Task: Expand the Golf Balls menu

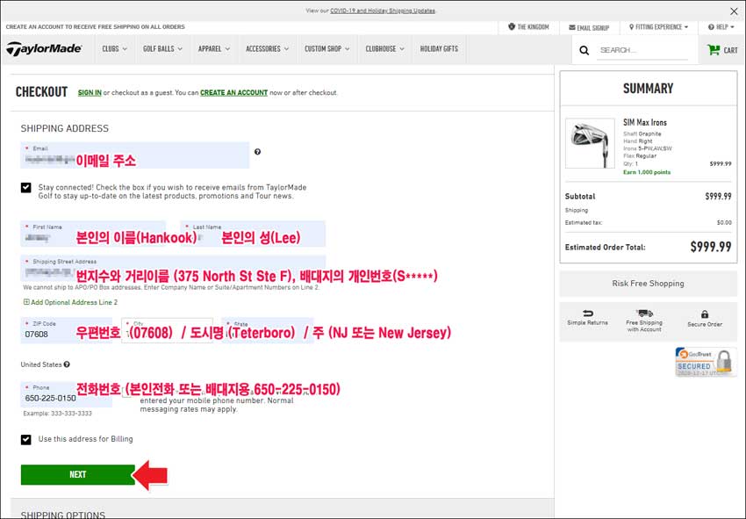Action: point(162,48)
